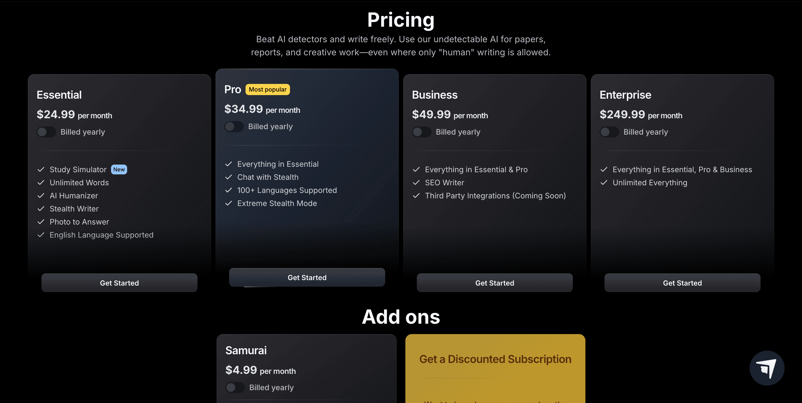Choose Get Started for Business plan
The height and width of the screenshot is (403, 802).
[x=494, y=283]
